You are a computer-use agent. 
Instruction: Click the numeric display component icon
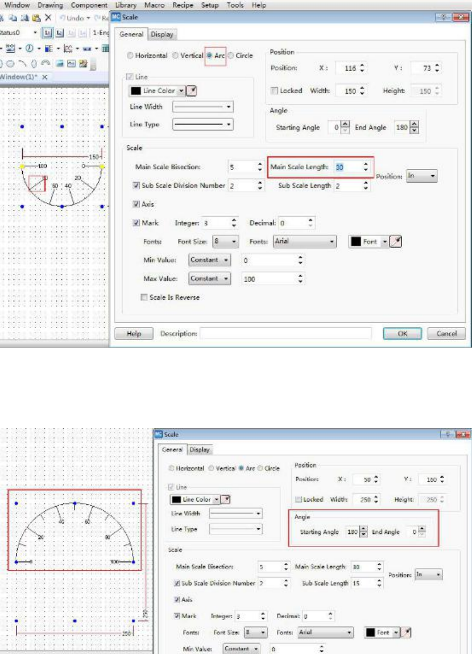tap(10, 48)
